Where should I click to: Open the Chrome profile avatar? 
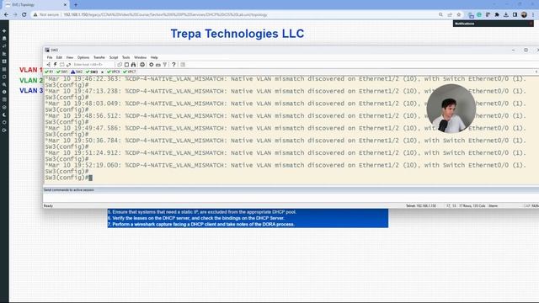524,15
